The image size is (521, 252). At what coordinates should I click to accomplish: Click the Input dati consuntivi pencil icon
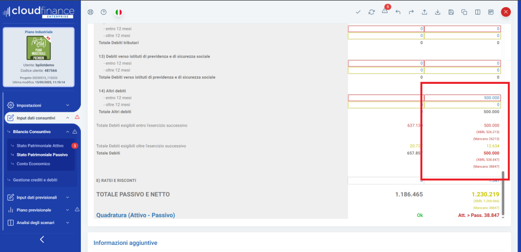click(11, 118)
